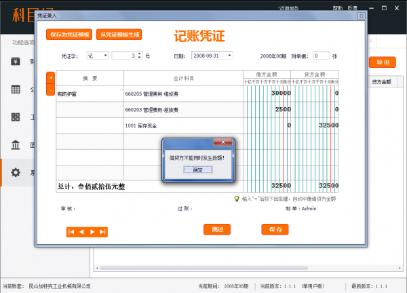Click the yen currency icon in sidebar
This screenshot has width=407, height=293.
(15, 62)
